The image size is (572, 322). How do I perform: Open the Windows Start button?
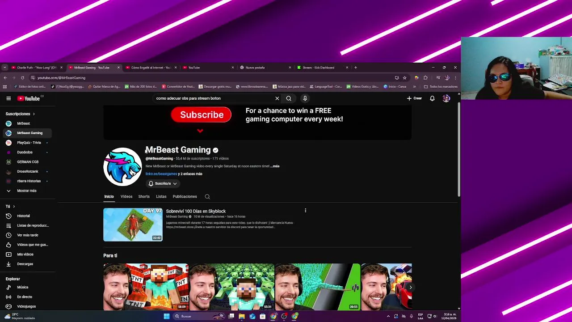(167, 316)
